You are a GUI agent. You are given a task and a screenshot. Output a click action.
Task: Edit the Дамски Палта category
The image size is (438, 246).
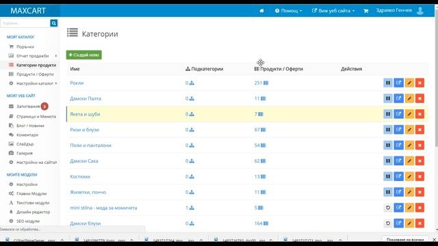(409, 98)
